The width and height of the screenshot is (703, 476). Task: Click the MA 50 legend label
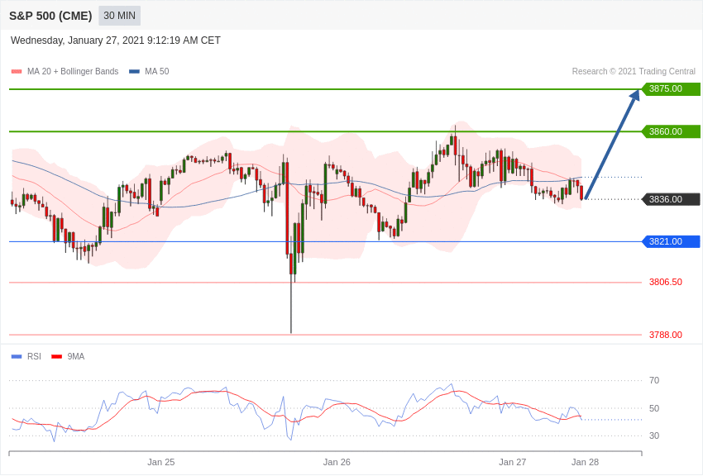[157, 71]
